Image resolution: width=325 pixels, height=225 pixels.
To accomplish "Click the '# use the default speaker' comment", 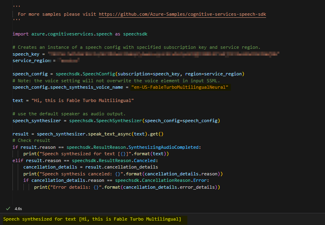I will click(69, 114).
